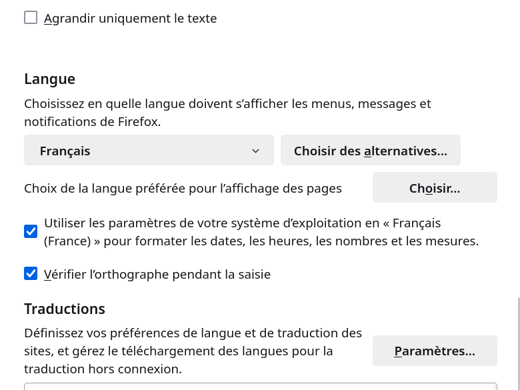Click the Vérifier l'orthographe label text

tap(157, 274)
